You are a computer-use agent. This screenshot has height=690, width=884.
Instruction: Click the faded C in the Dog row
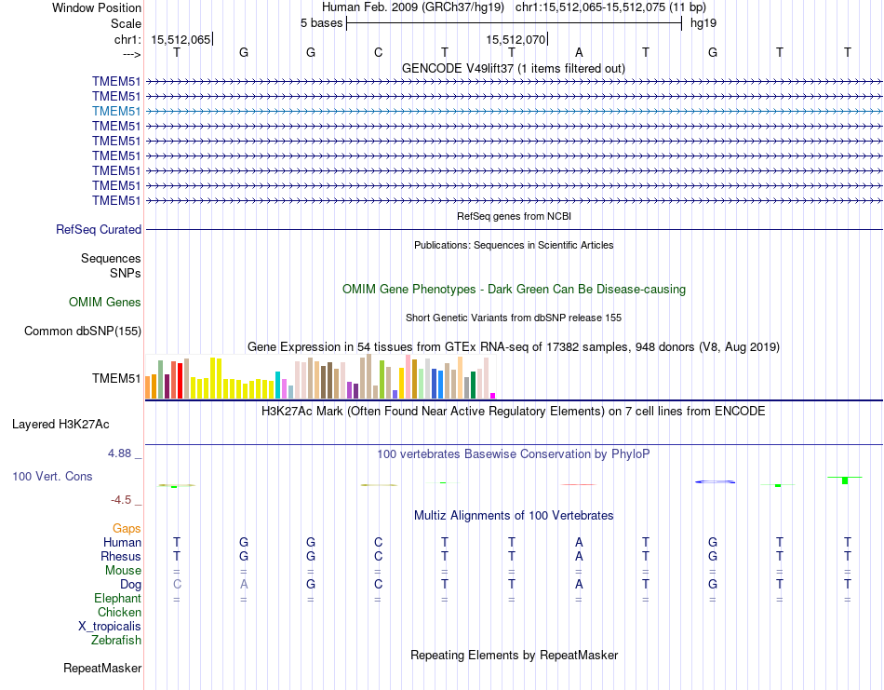coord(177,585)
